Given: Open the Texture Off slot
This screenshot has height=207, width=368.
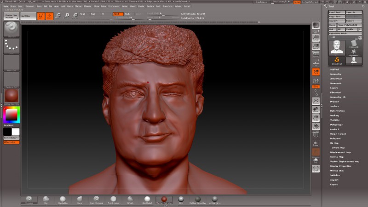Looking at the screenshot, I should (11, 80).
